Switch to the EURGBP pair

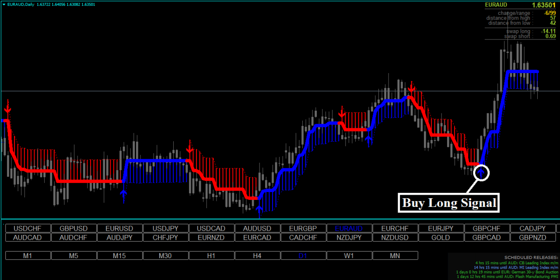tap(303, 228)
